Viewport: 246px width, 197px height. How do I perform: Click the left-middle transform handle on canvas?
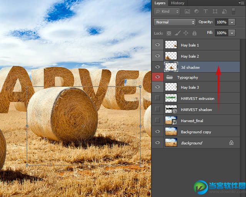click(27, 126)
